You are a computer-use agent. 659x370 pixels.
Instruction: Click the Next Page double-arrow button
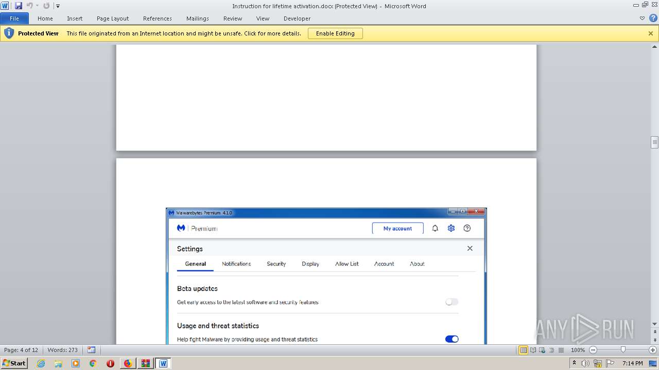(655, 341)
